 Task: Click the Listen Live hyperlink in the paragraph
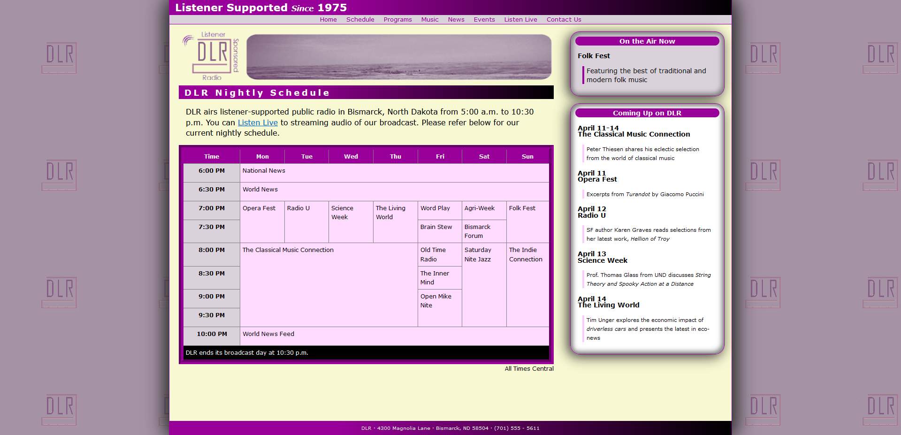[x=257, y=122]
